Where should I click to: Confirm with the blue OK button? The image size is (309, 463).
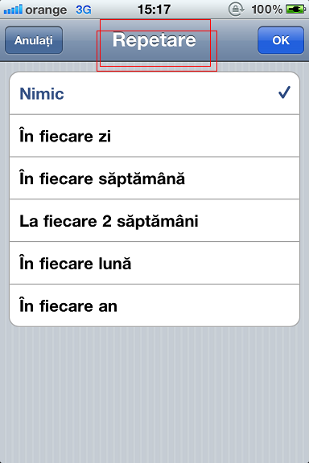[281, 40]
